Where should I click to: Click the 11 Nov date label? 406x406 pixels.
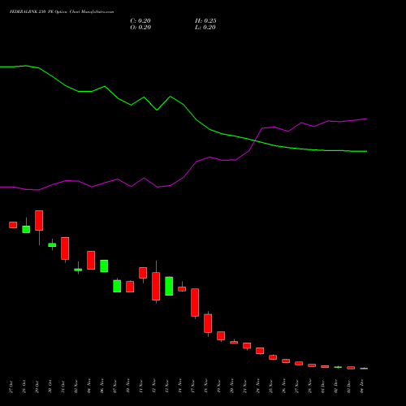(x=141, y=387)
